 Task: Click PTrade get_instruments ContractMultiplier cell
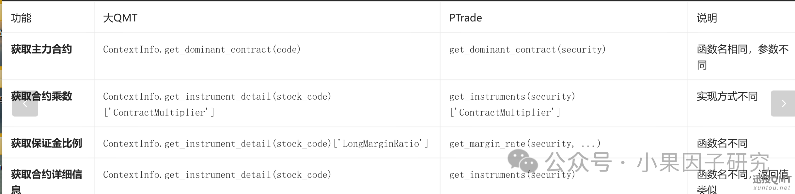[x=512, y=104]
